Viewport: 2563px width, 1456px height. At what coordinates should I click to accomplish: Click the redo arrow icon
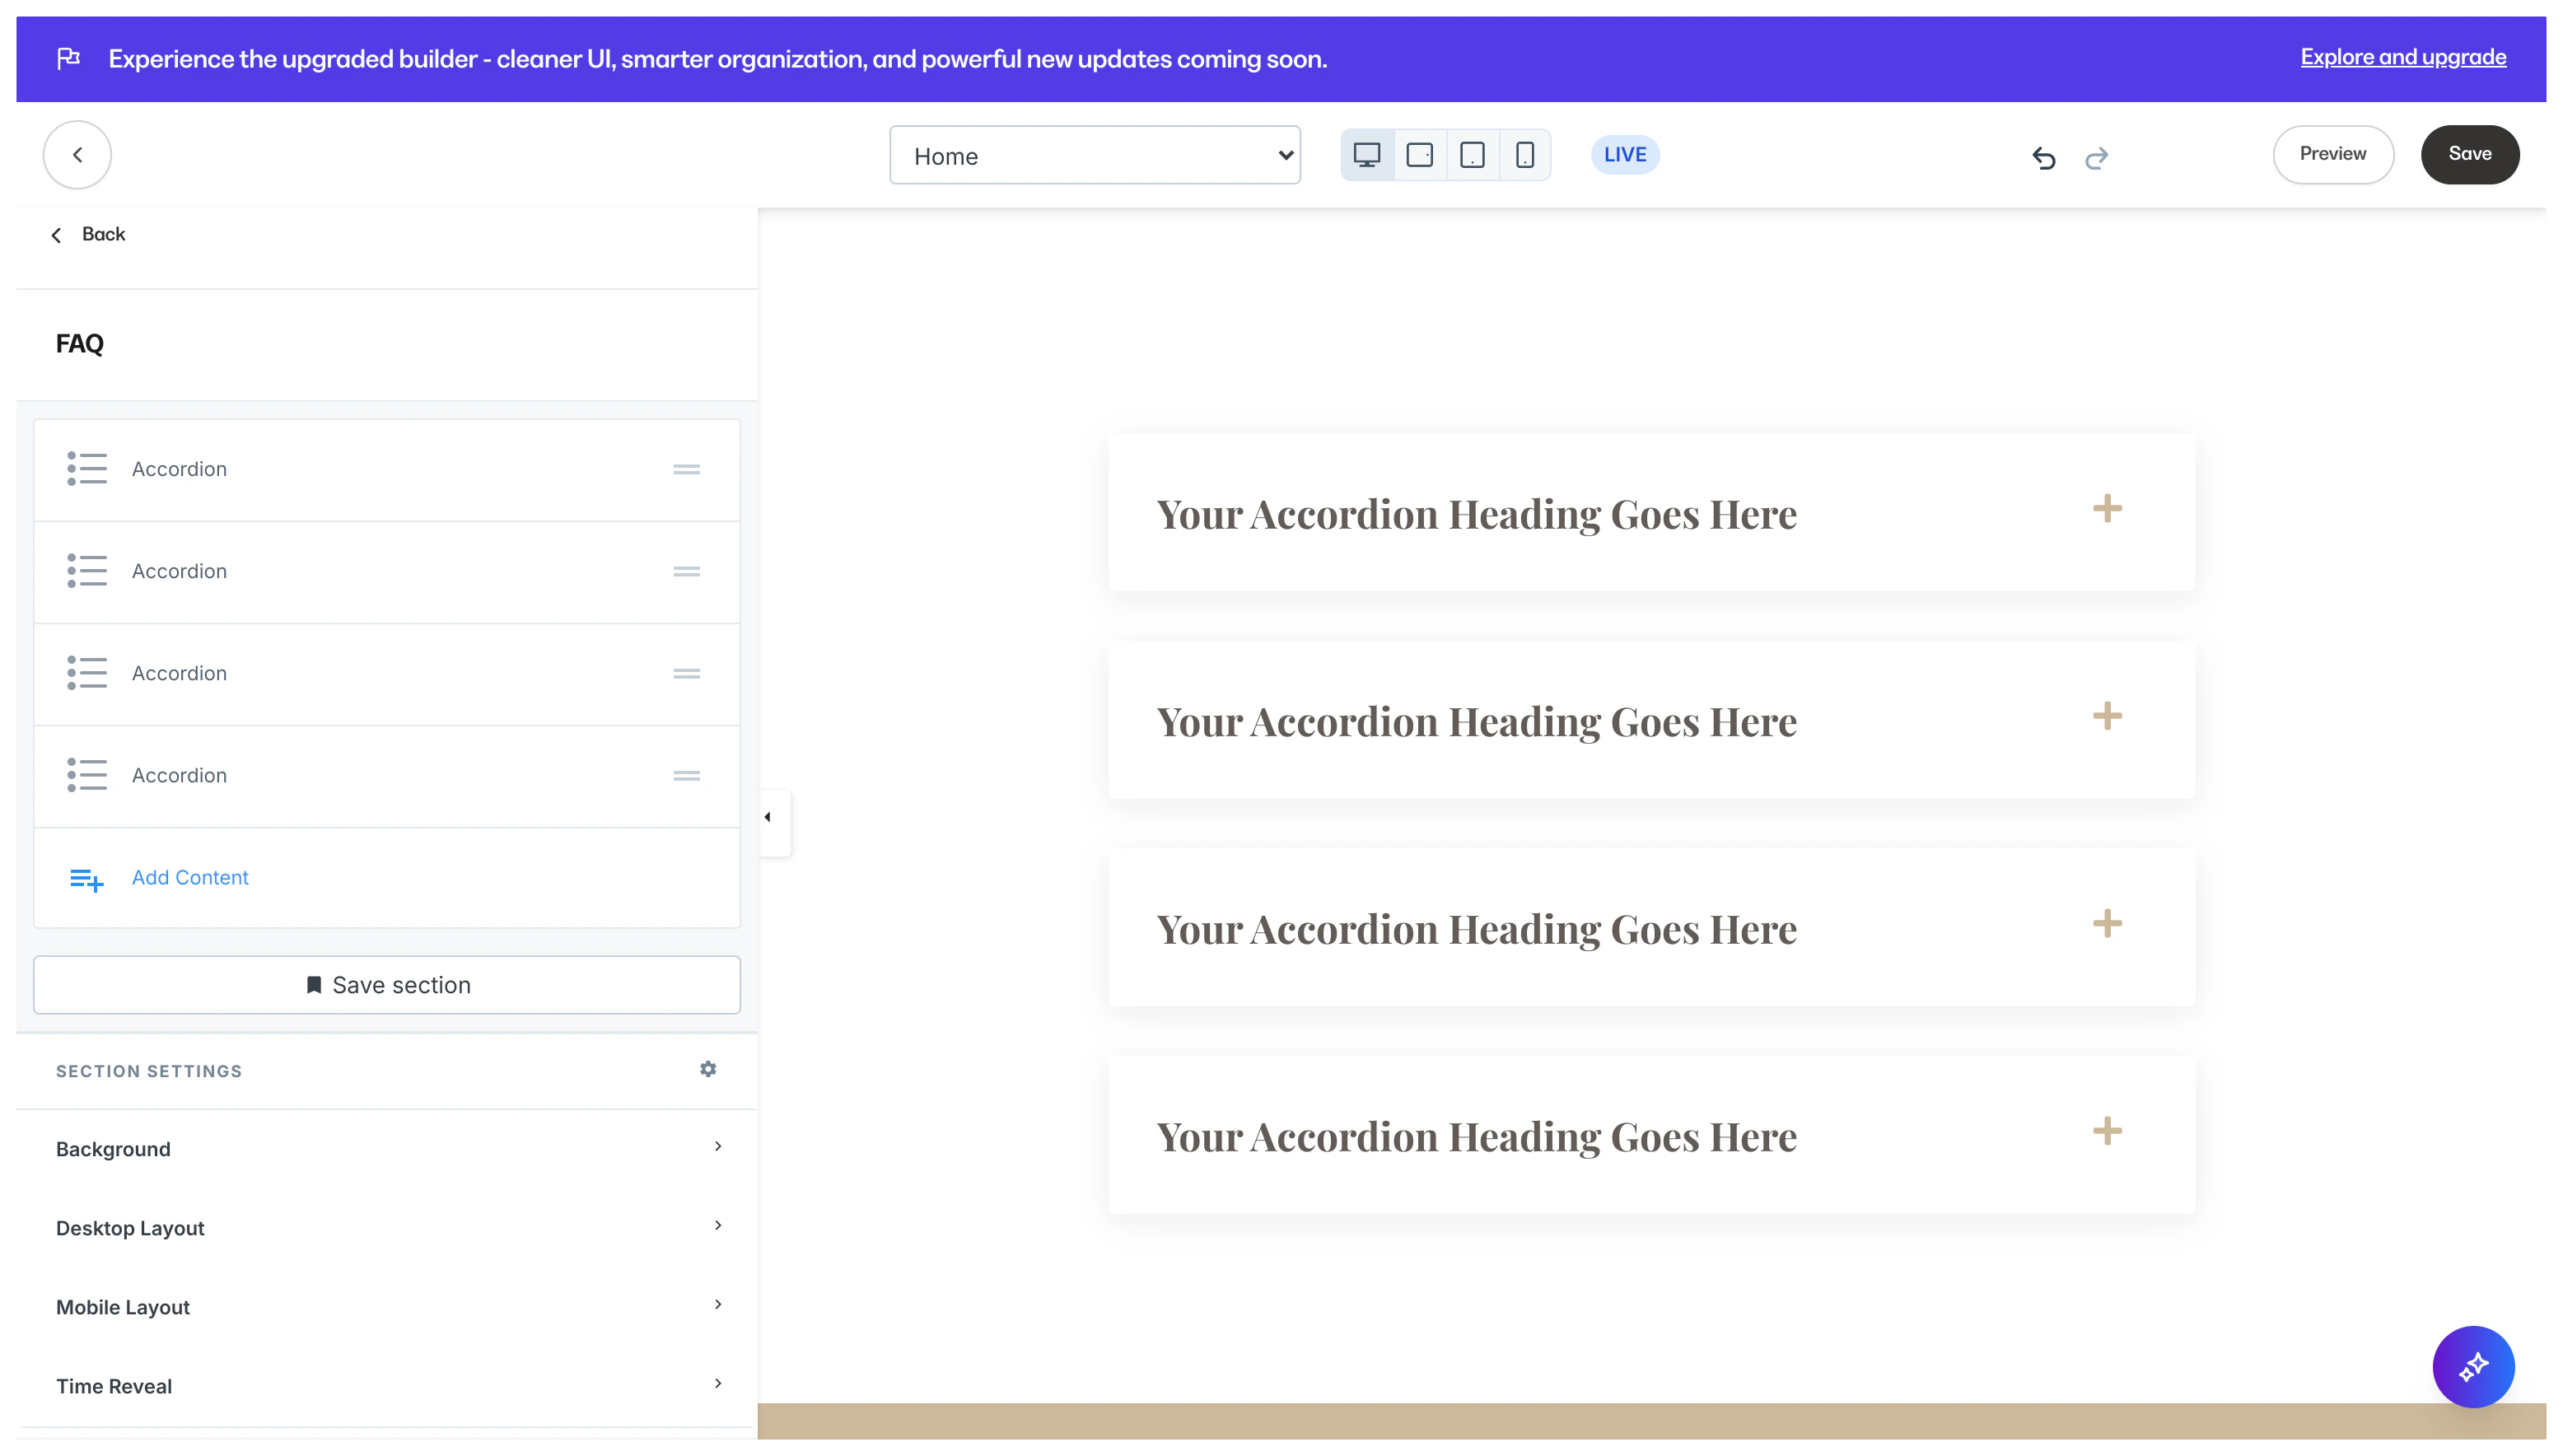pyautogui.click(x=2097, y=157)
